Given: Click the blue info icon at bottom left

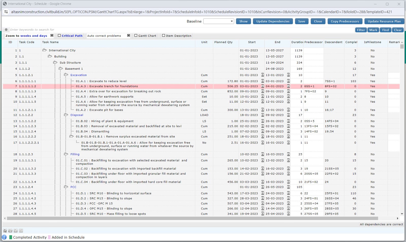Looking at the screenshot, I should point(4,237).
